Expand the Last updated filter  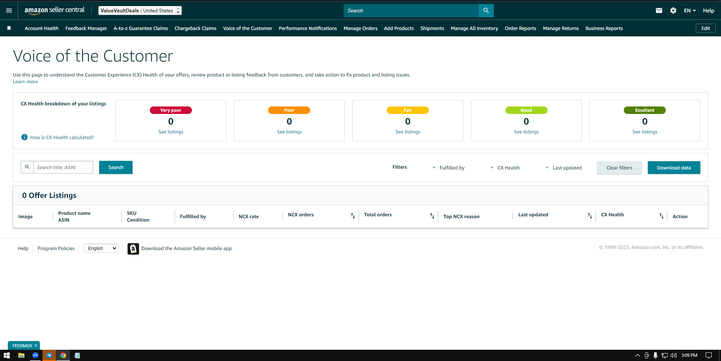point(563,168)
